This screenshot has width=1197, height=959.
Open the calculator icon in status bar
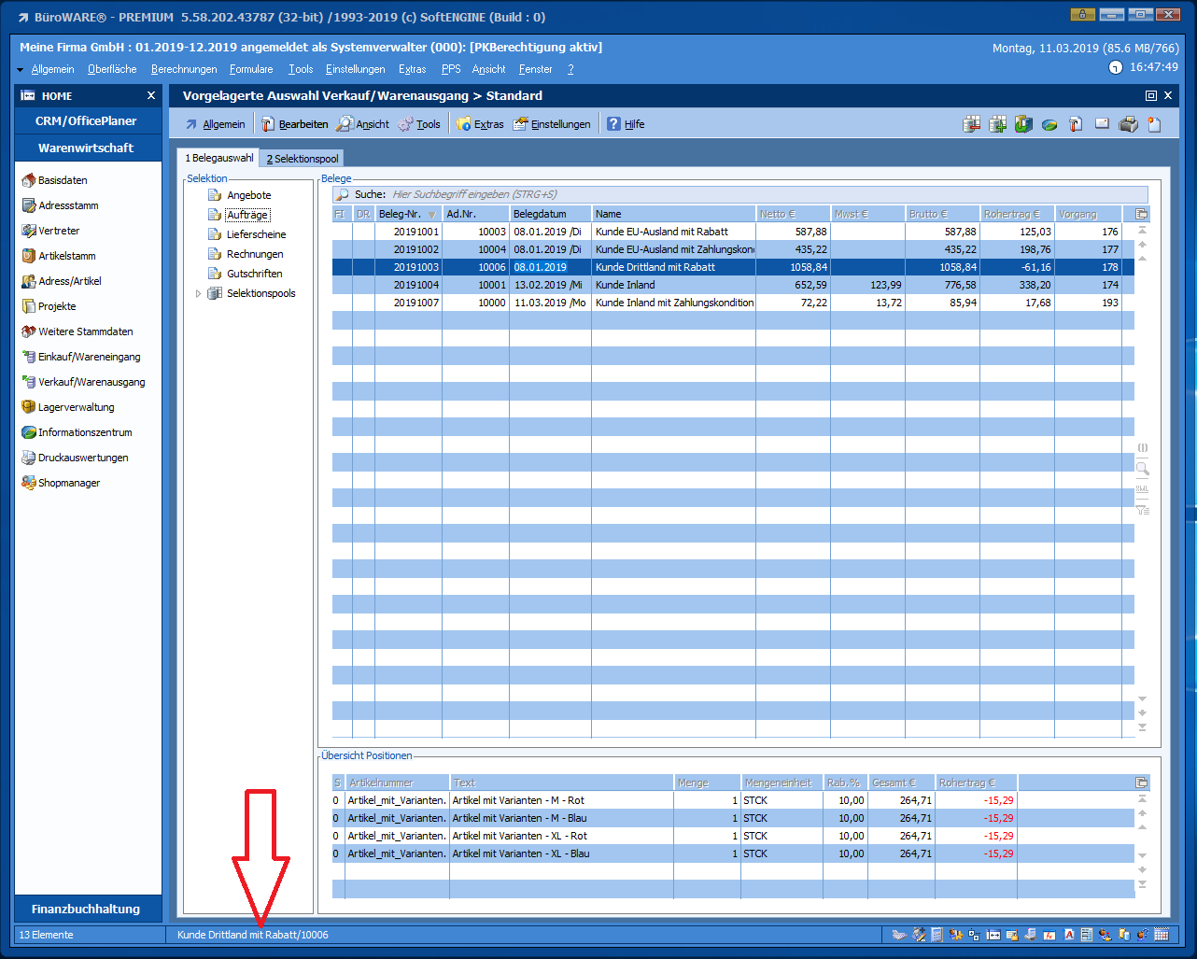point(936,935)
